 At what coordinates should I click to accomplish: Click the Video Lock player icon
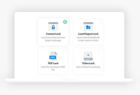88,56
